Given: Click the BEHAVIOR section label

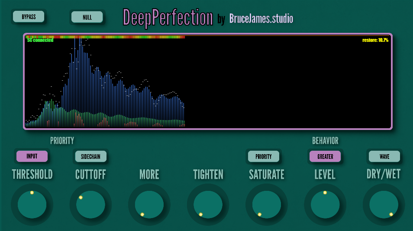Looking at the screenshot, I should click(325, 141).
